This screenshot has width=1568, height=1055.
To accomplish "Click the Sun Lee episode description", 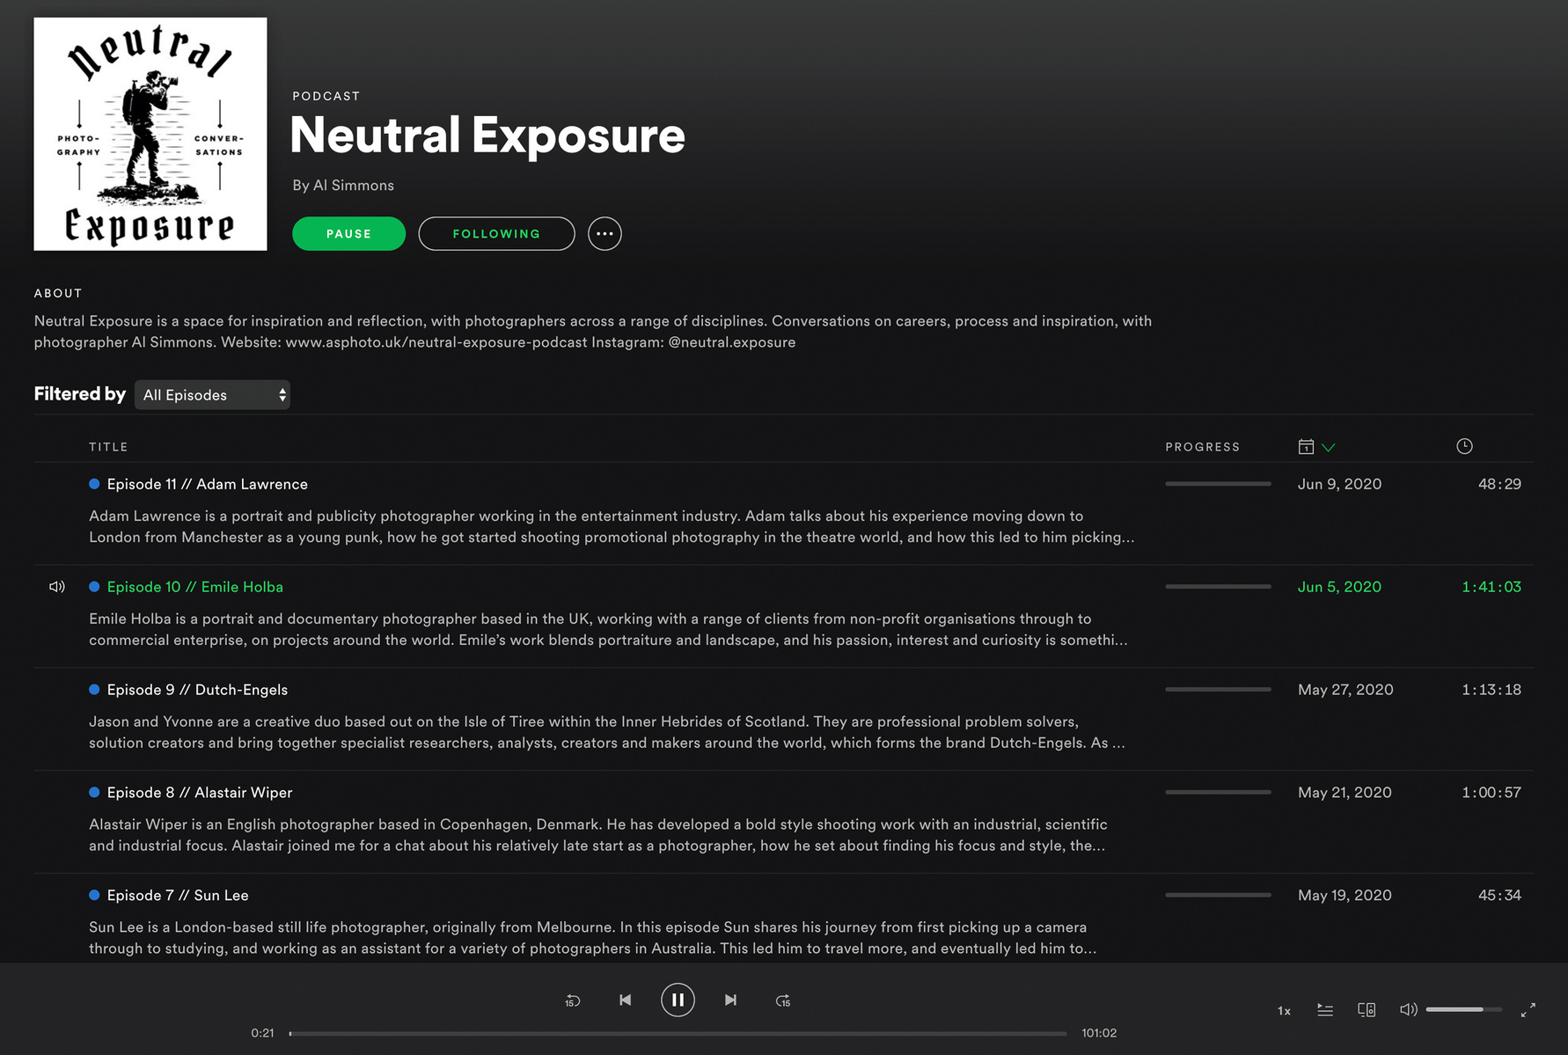I will point(592,938).
